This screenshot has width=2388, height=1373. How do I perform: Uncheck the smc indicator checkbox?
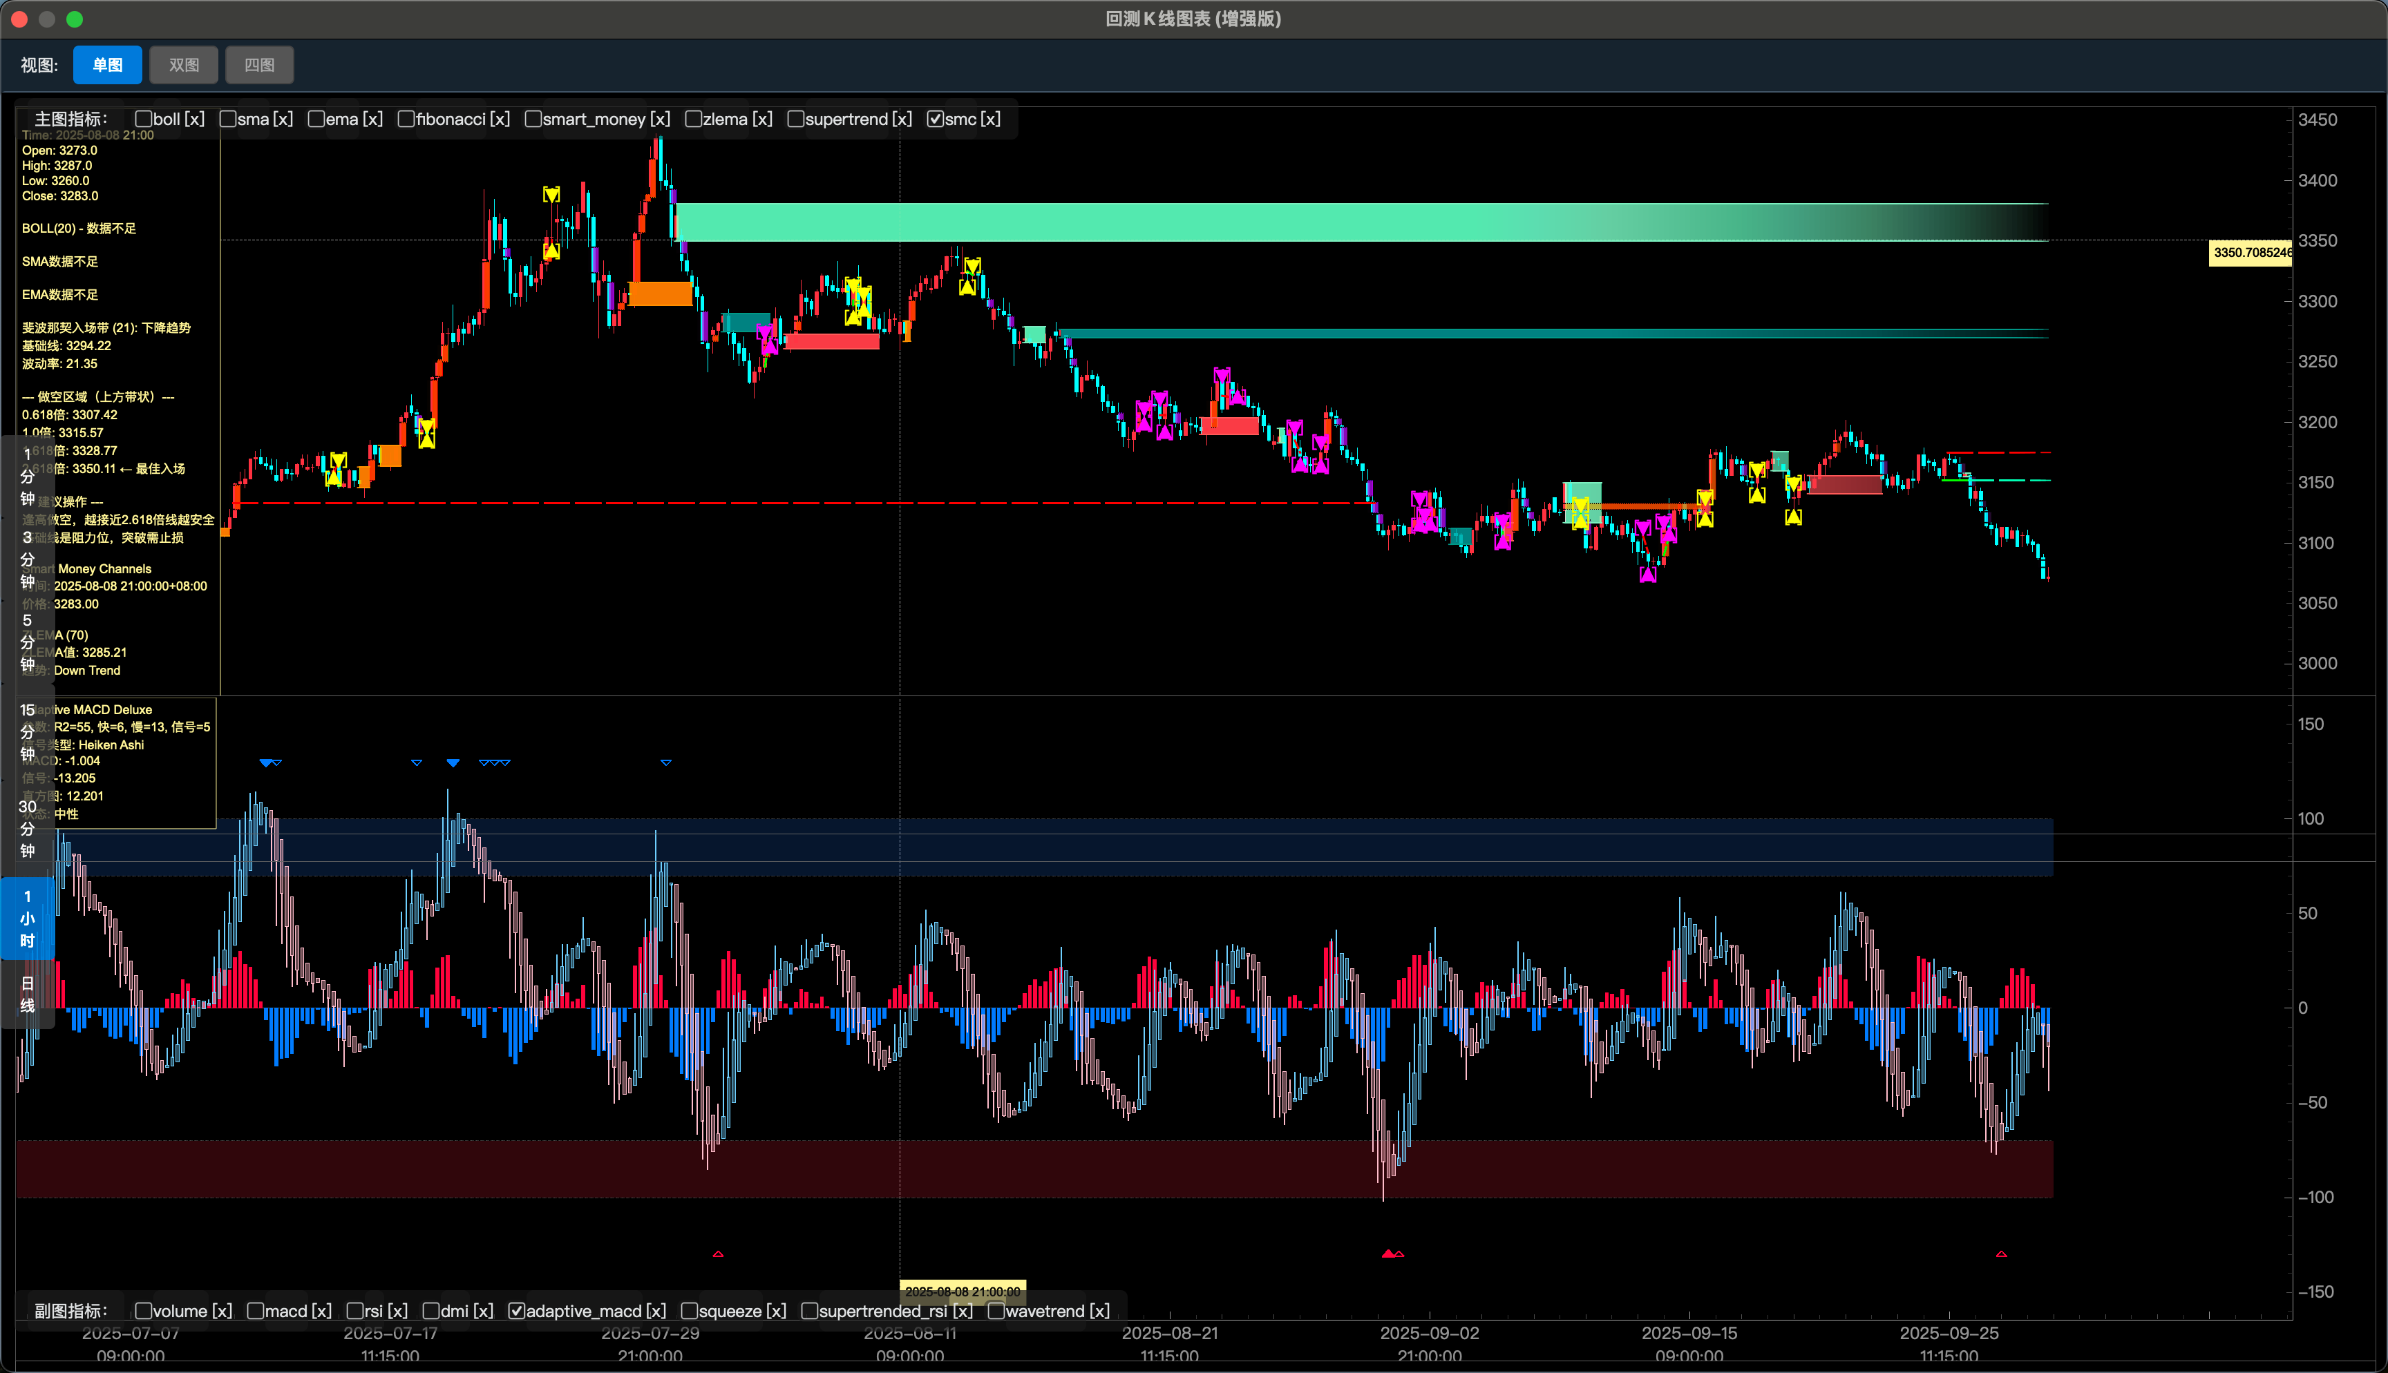935,119
